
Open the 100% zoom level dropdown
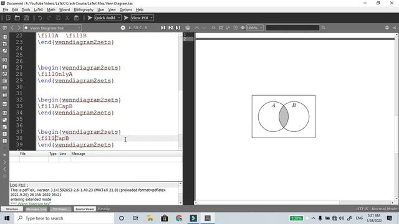pos(254,27)
